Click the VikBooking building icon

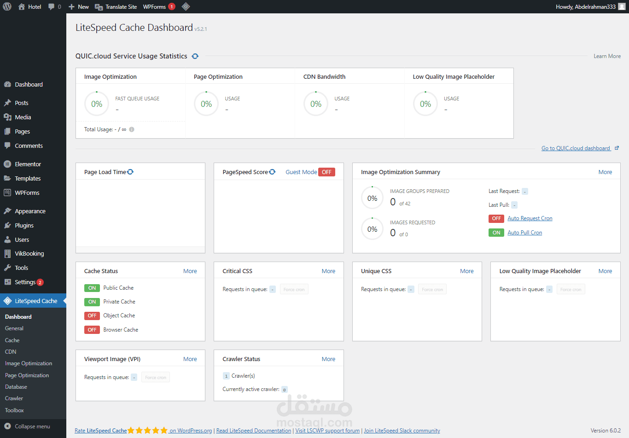[7, 253]
